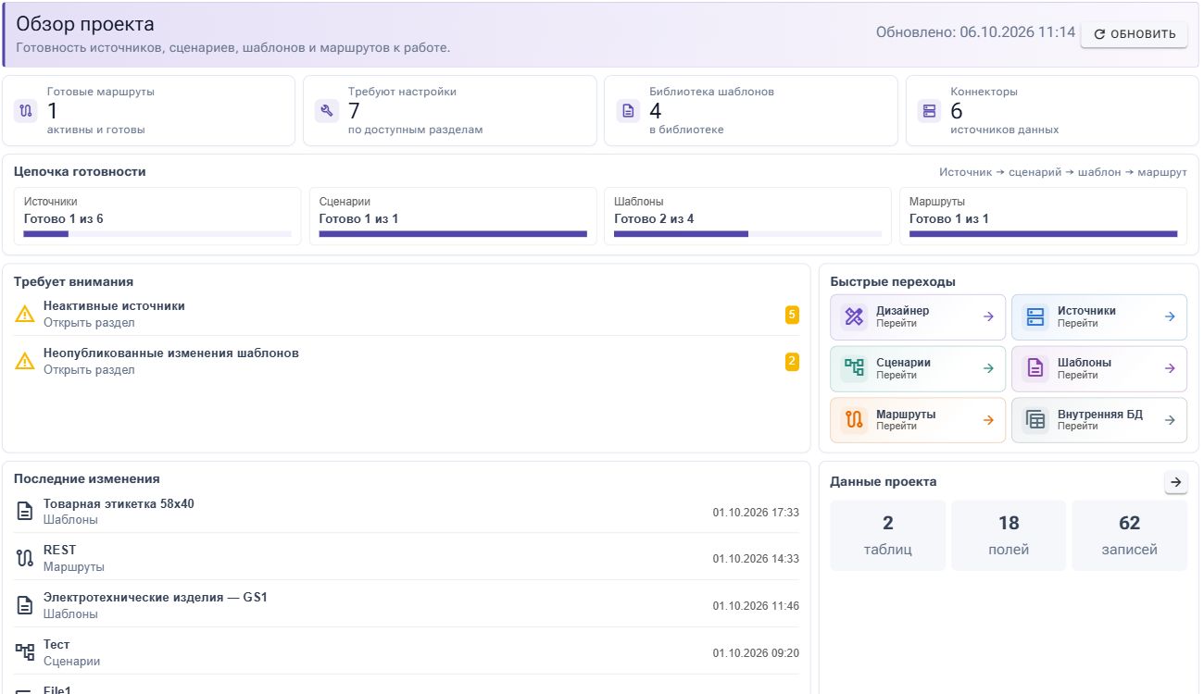Click the Последние изменения heading
Viewport: 1204px width, 694px height.
[x=86, y=478]
